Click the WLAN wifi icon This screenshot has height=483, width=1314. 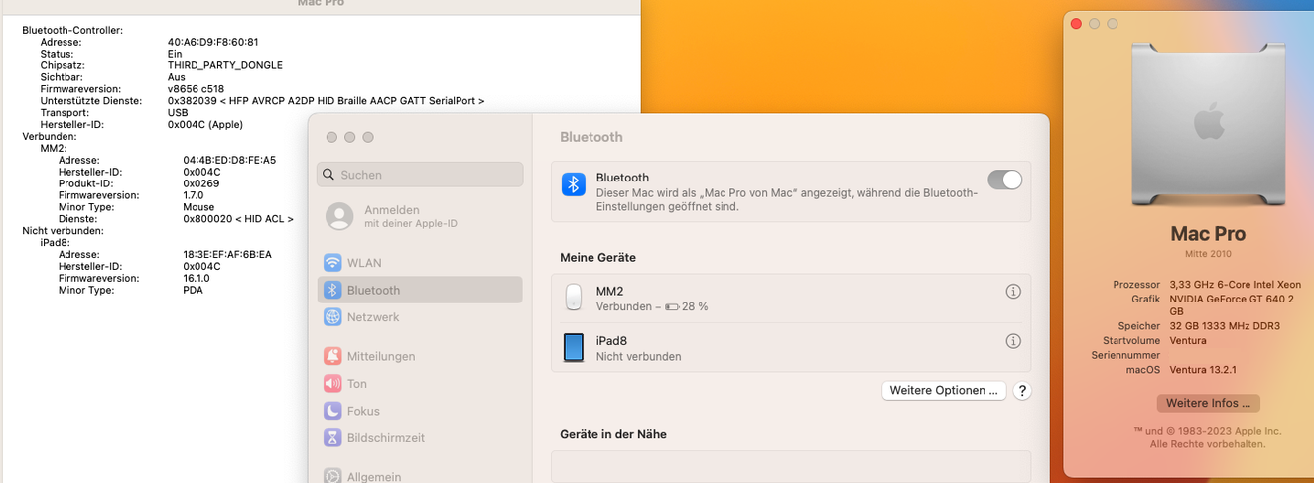332,263
